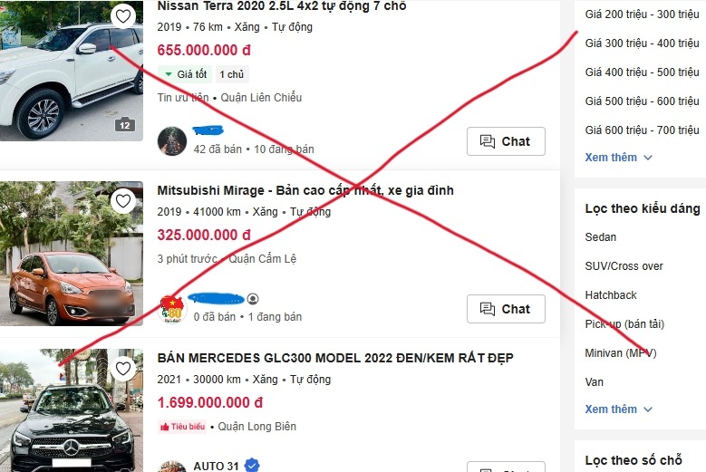Filter by Giá 300 triệu - 400 triệu

(642, 43)
